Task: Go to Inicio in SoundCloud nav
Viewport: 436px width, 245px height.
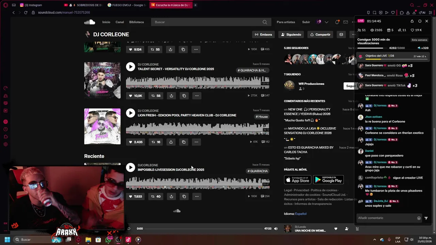Action: [106, 22]
